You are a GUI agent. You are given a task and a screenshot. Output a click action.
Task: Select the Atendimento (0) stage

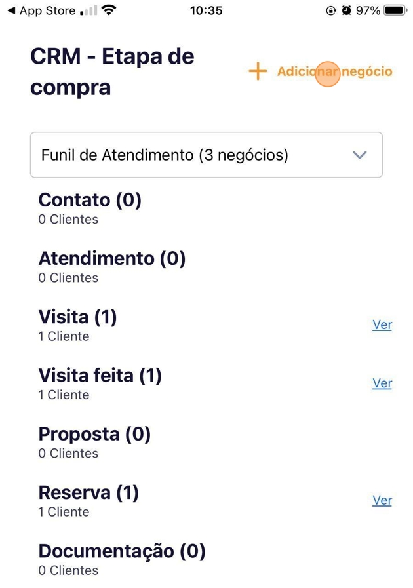click(112, 259)
